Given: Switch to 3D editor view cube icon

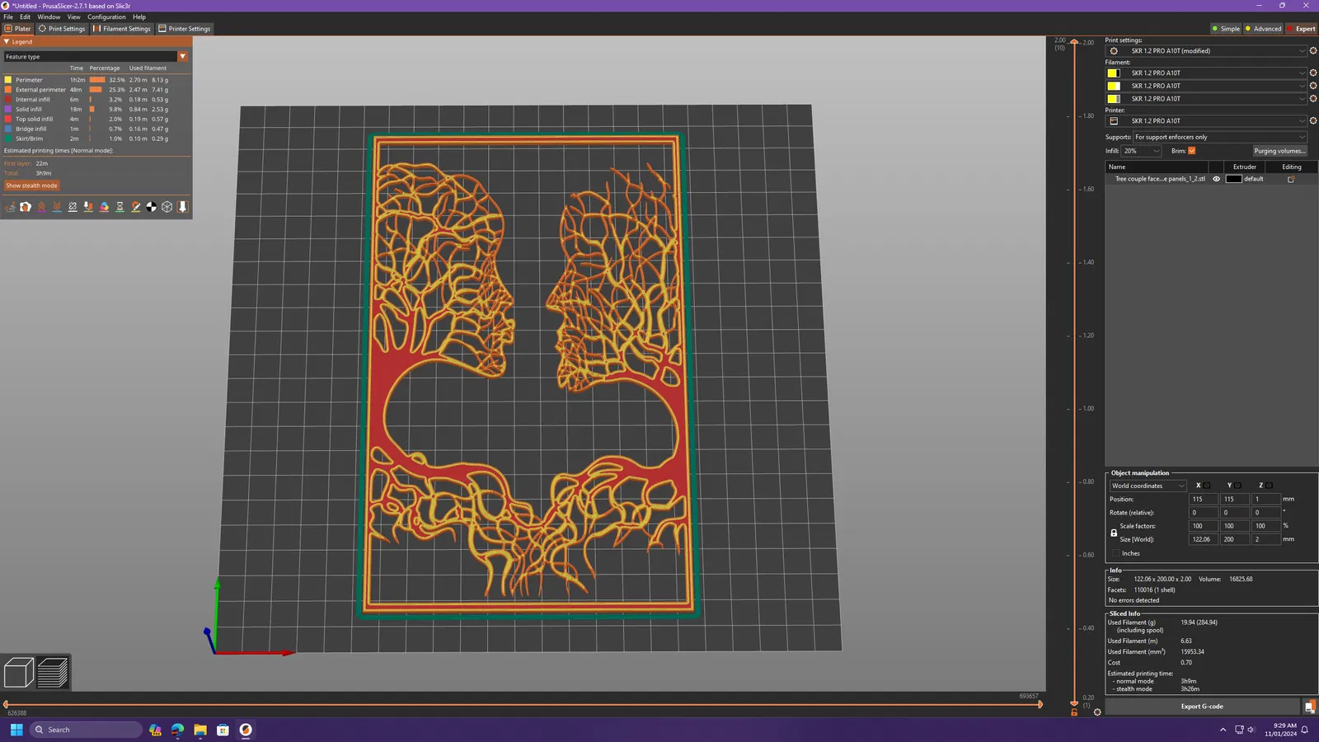Looking at the screenshot, I should tap(18, 673).
